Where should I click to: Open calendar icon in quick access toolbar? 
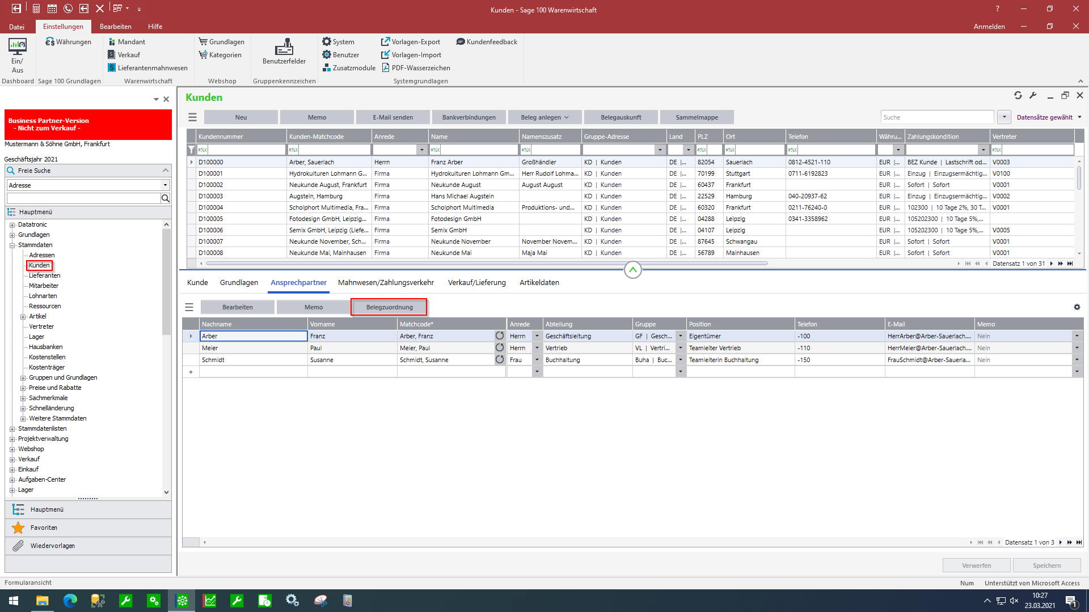pos(52,8)
